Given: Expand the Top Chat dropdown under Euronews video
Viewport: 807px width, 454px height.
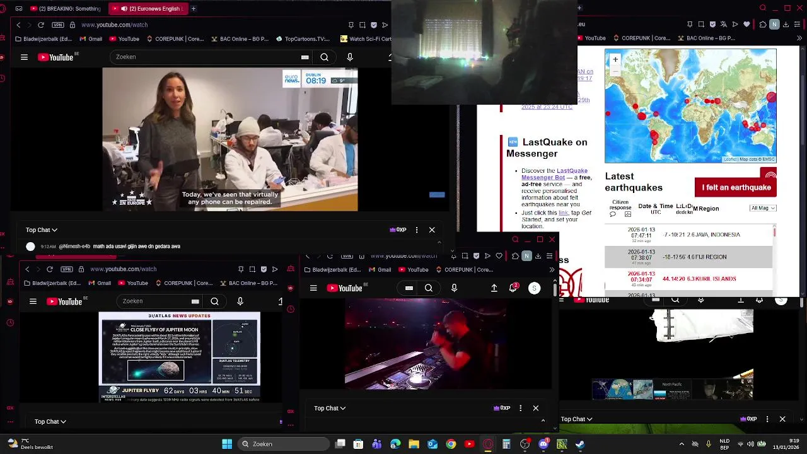Looking at the screenshot, I should click(x=42, y=230).
